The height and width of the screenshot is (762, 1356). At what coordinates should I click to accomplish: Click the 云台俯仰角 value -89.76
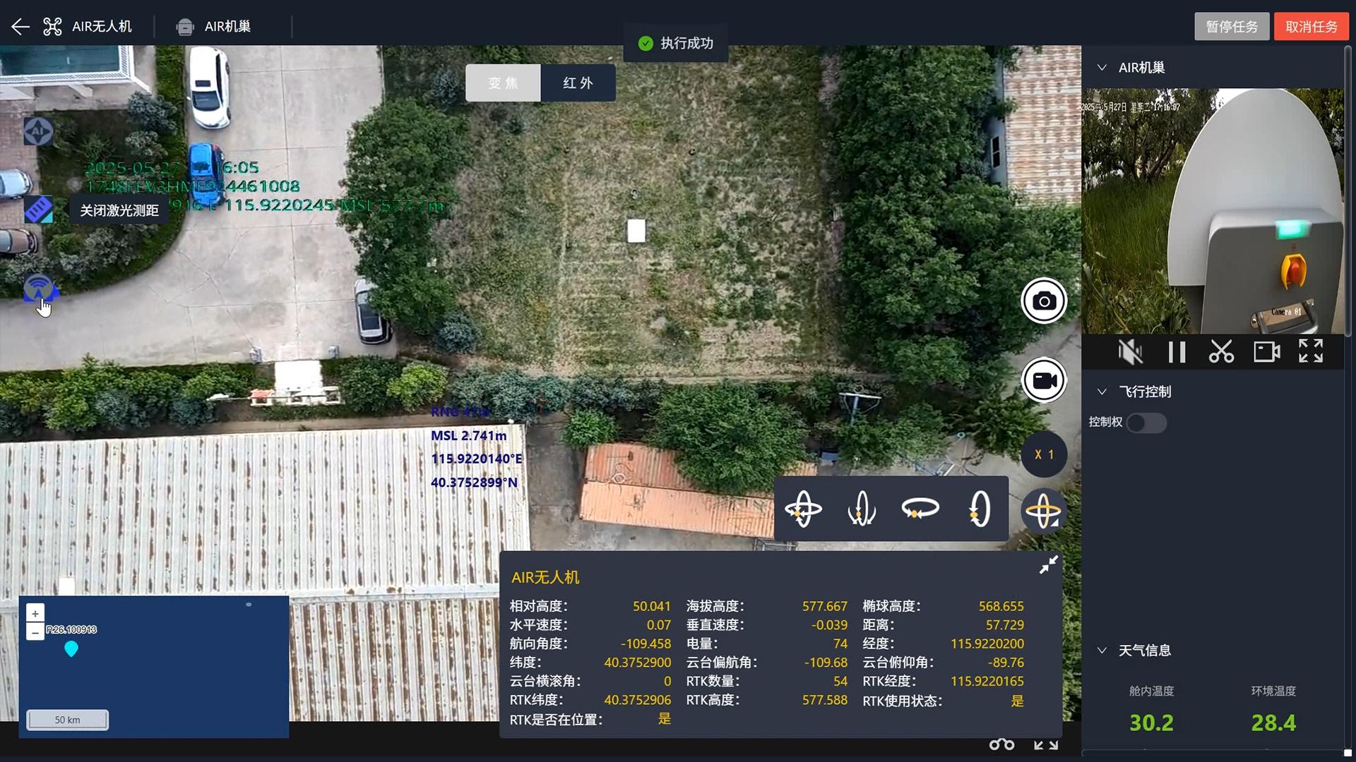pyautogui.click(x=1006, y=663)
